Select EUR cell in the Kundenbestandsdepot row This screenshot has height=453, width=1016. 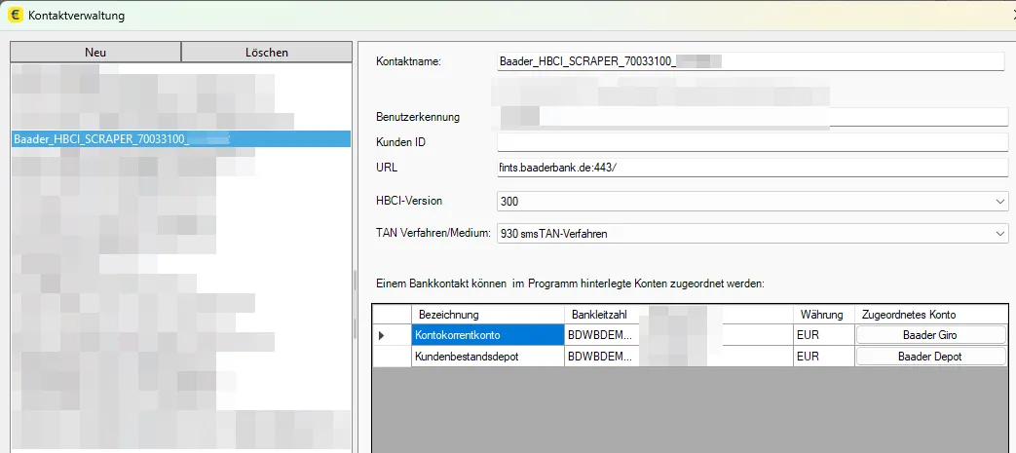[822, 357]
